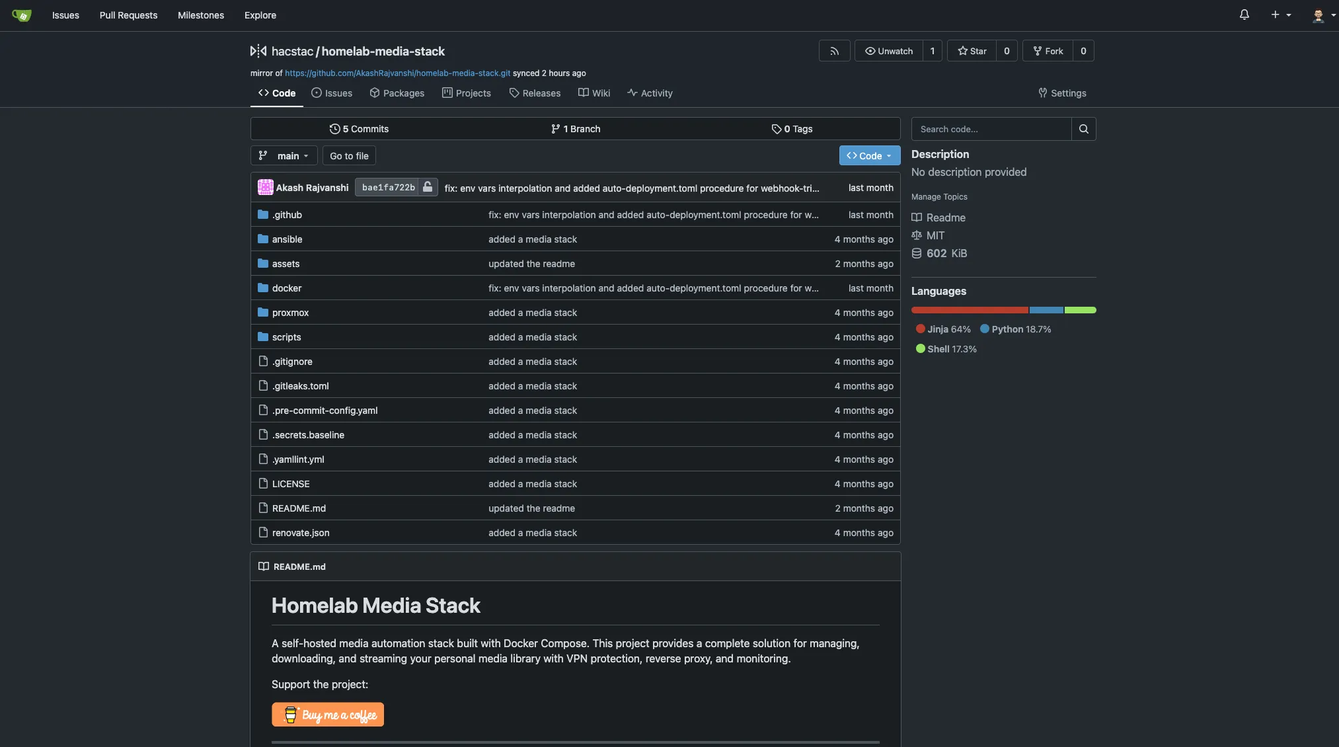Open the blue Code dropdown

click(869, 156)
